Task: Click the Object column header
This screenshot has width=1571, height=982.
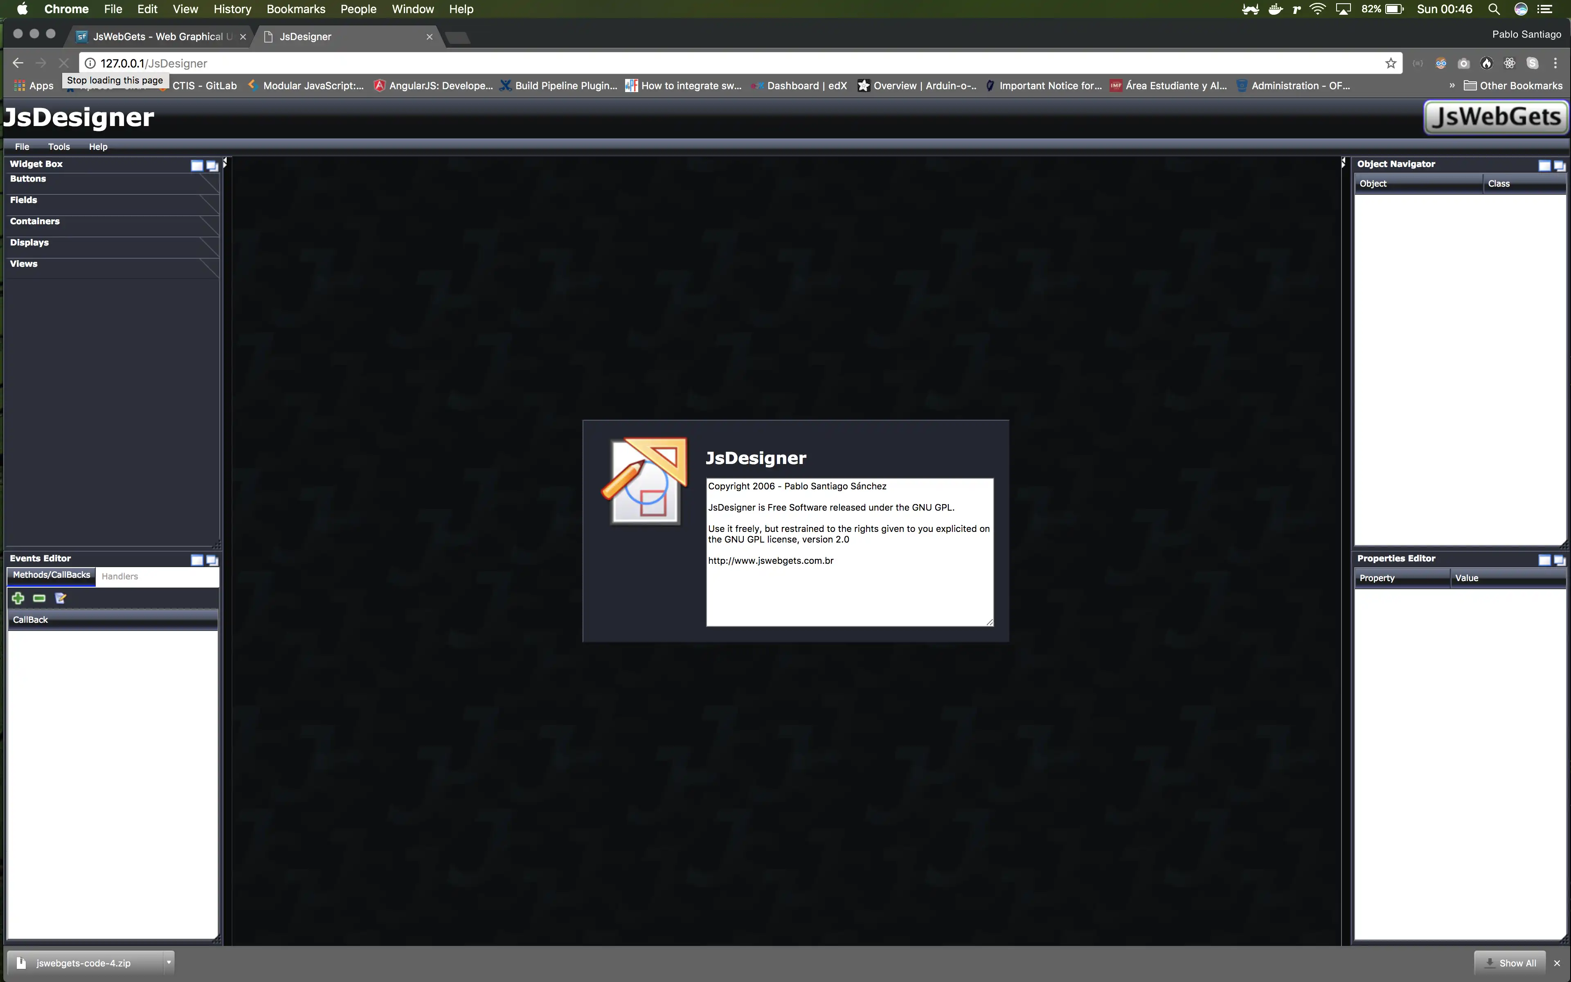Action: pos(1418,184)
